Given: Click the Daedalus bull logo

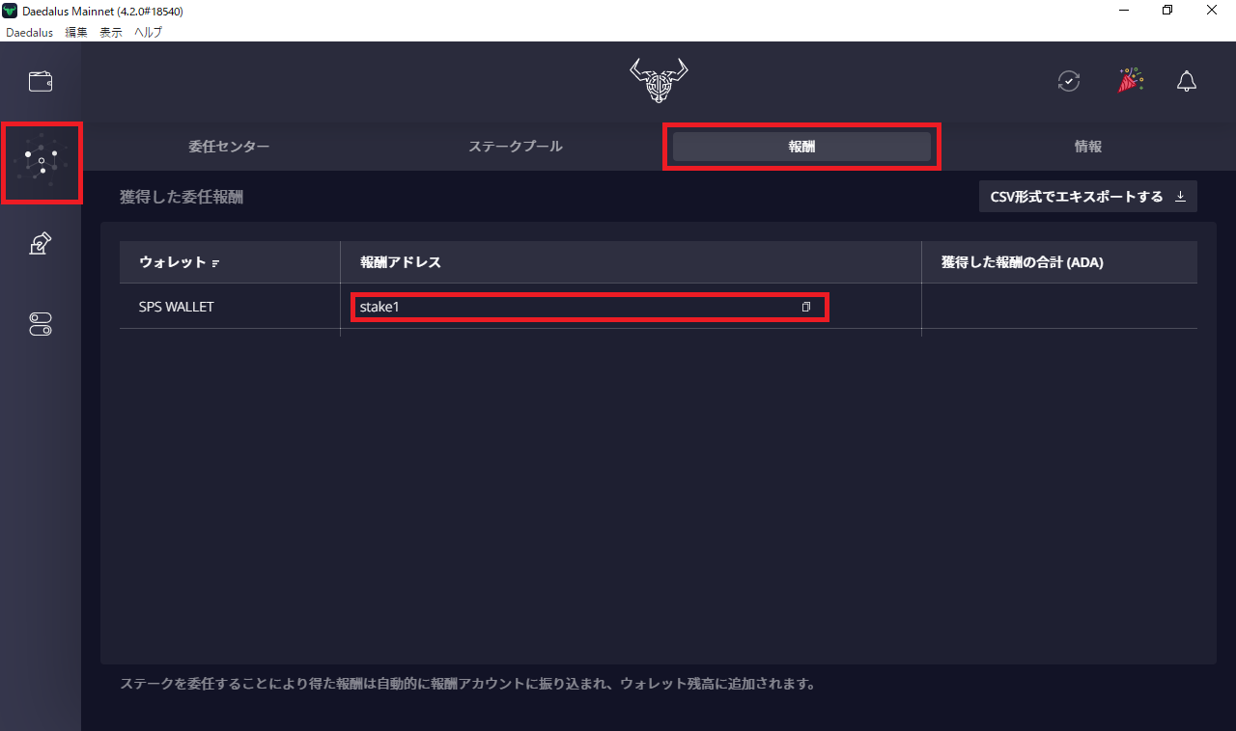Looking at the screenshot, I should [659, 81].
